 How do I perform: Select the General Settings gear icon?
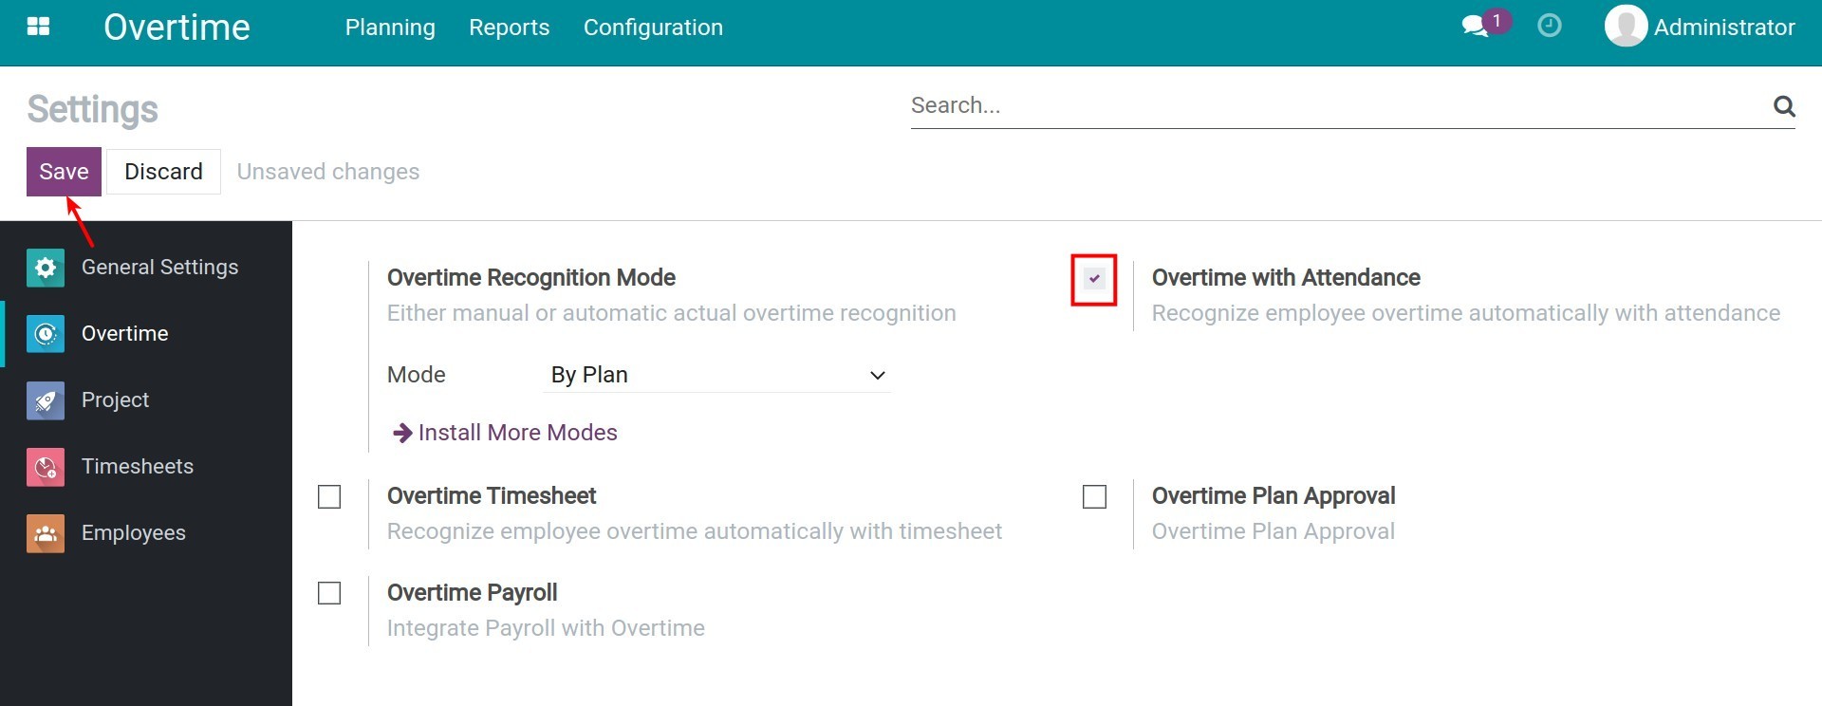coord(46,268)
